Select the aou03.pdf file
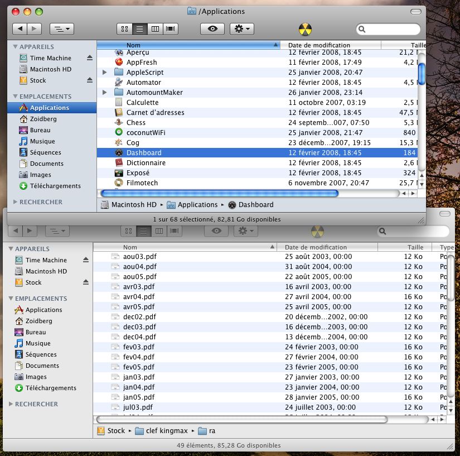Screen dimensions: 460x456 coord(139,256)
